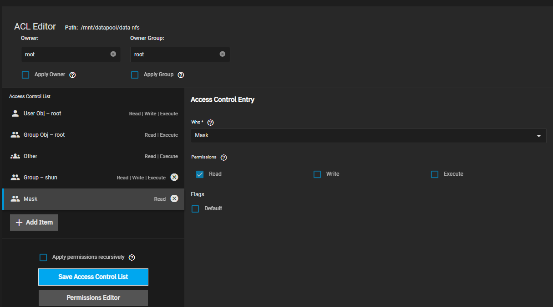Click Add Item to create an ACL entry
Screen dimensions: 553x307
[x=34, y=223]
